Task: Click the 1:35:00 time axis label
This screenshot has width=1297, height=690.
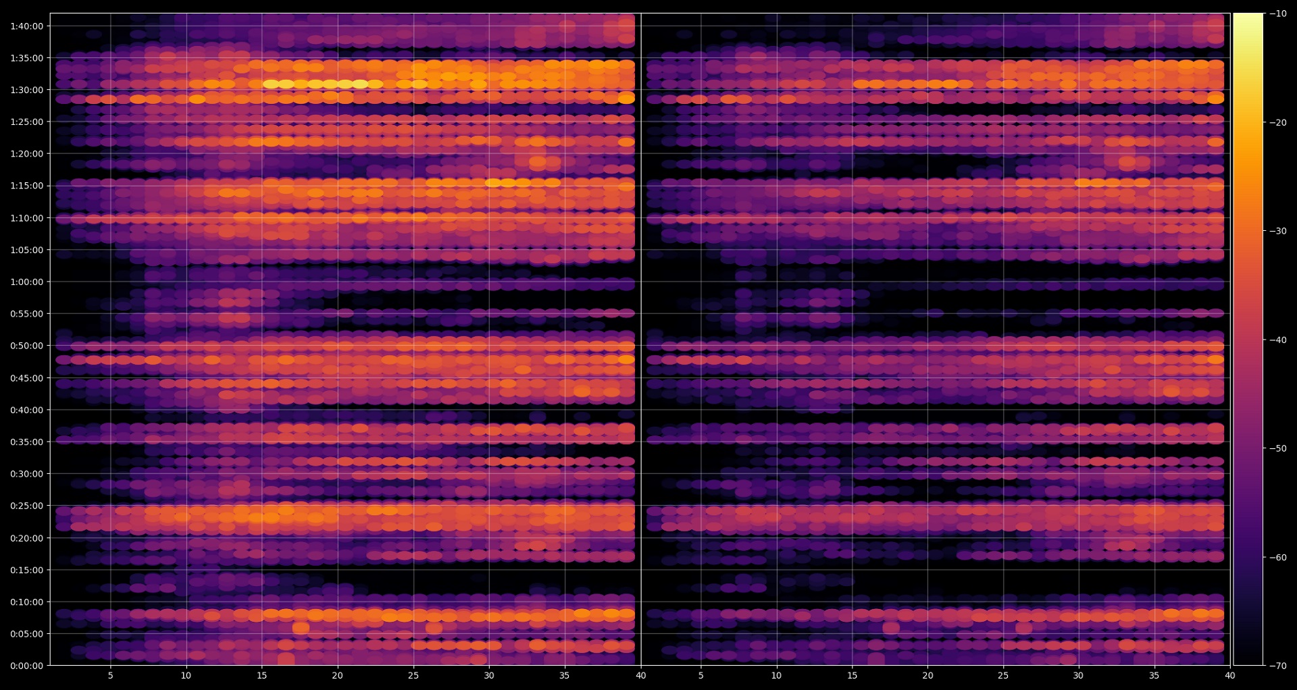Action: tap(26, 58)
